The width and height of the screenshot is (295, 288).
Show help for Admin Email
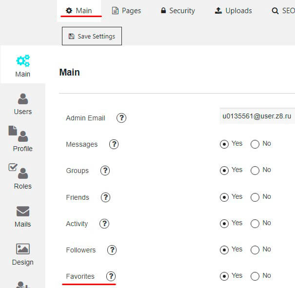tap(121, 118)
